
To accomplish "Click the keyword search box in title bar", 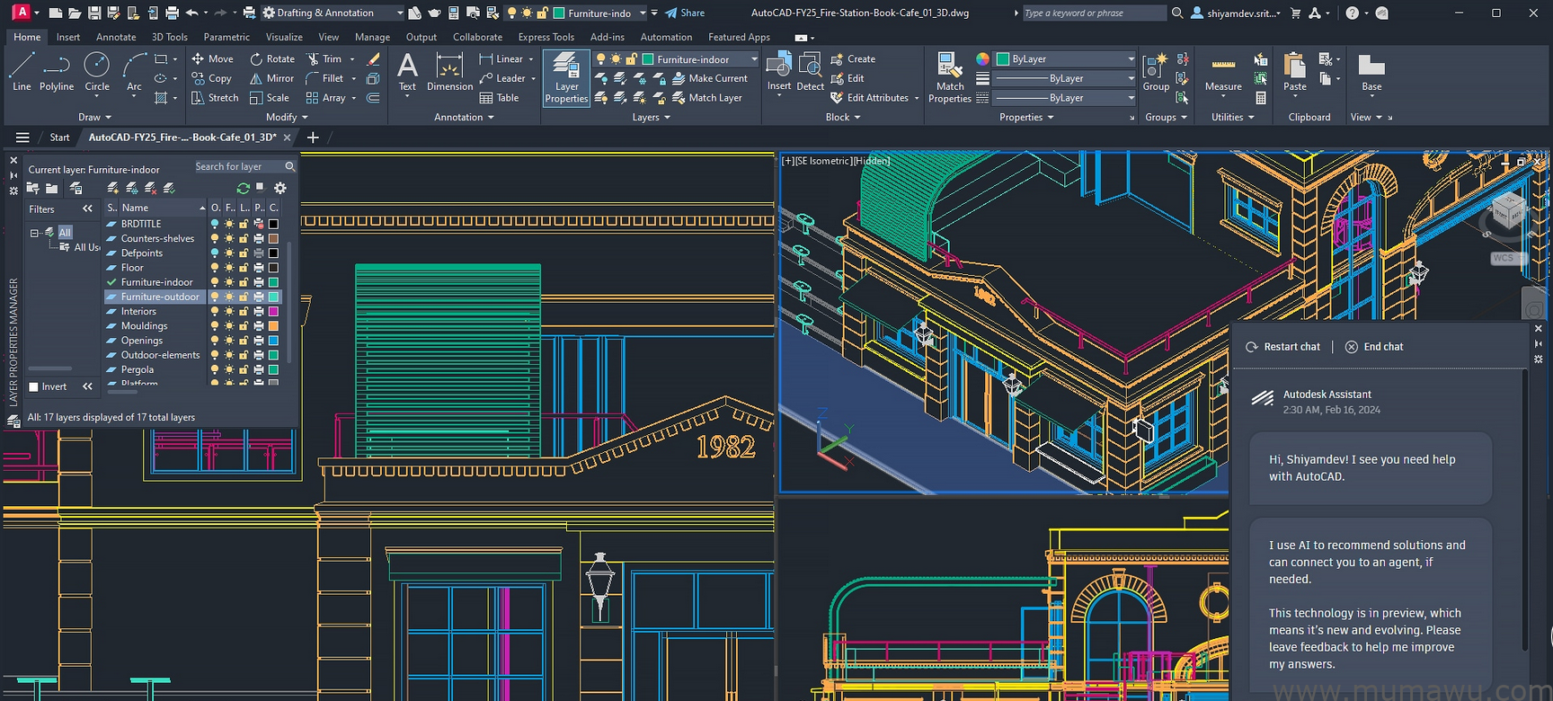I will pos(1094,13).
